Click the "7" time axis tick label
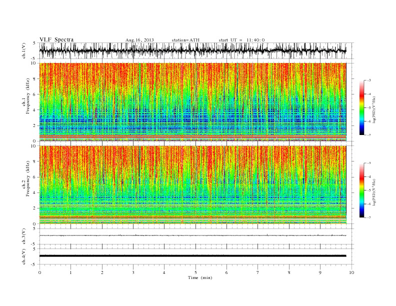Image resolution: width=396 pixels, height=306 pixels. [258, 272]
